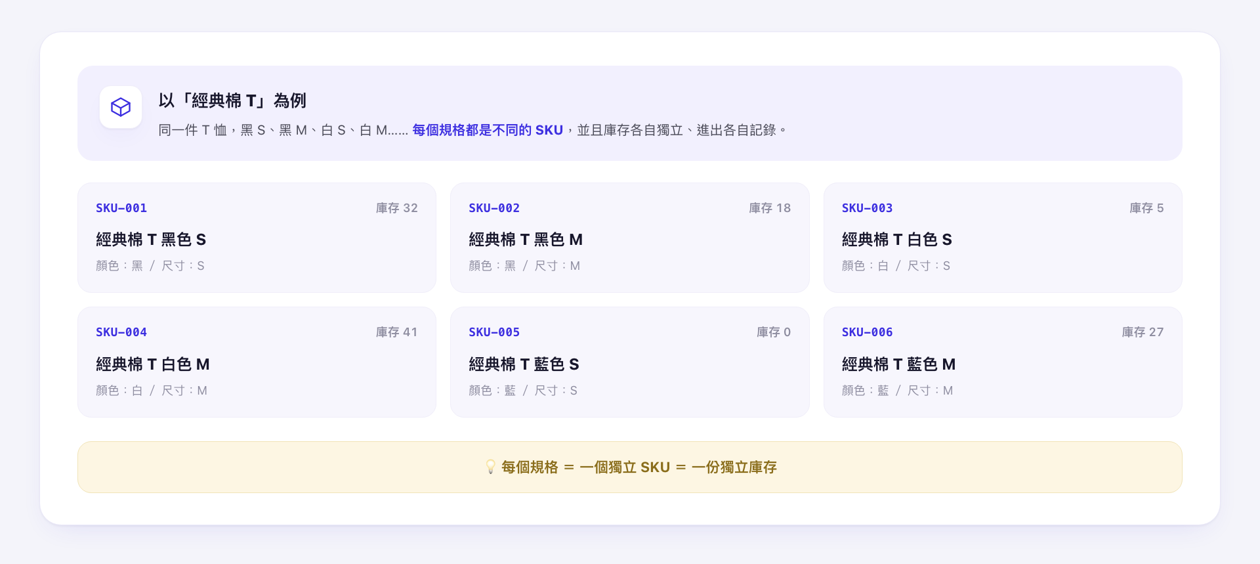Click the attributes 顏色：藍 / 尺寸：S
Image resolution: width=1260 pixels, height=564 pixels.
point(523,391)
